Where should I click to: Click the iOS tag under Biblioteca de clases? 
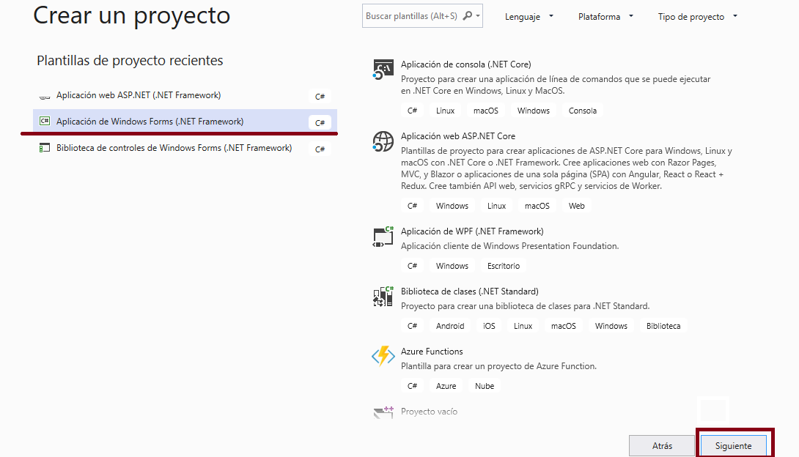click(489, 326)
